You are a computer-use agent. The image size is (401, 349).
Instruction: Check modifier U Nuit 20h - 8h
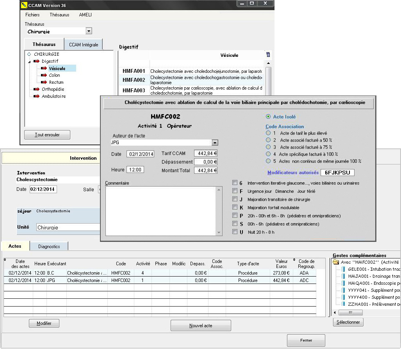coord(235,232)
